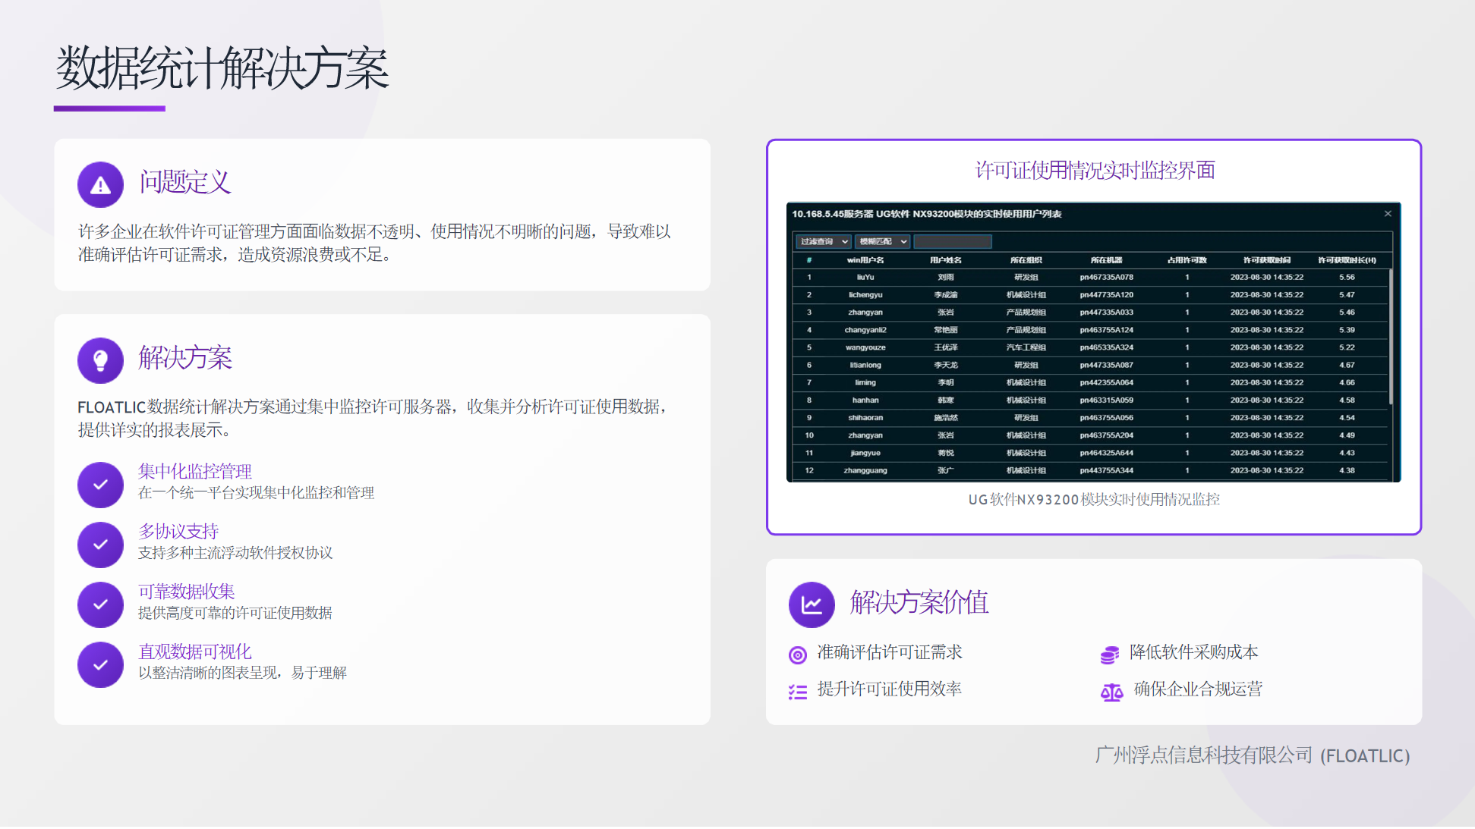Screen dimensions: 1475x829
Task: Click the filter text input field
Action: pyautogui.click(x=953, y=241)
